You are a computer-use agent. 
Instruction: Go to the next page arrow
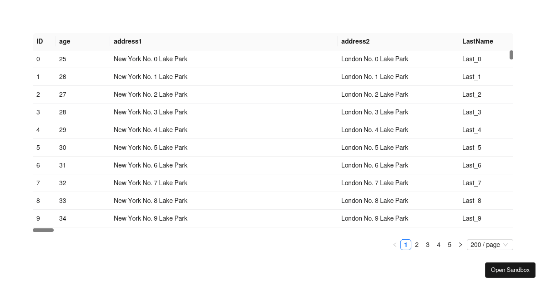(x=460, y=245)
